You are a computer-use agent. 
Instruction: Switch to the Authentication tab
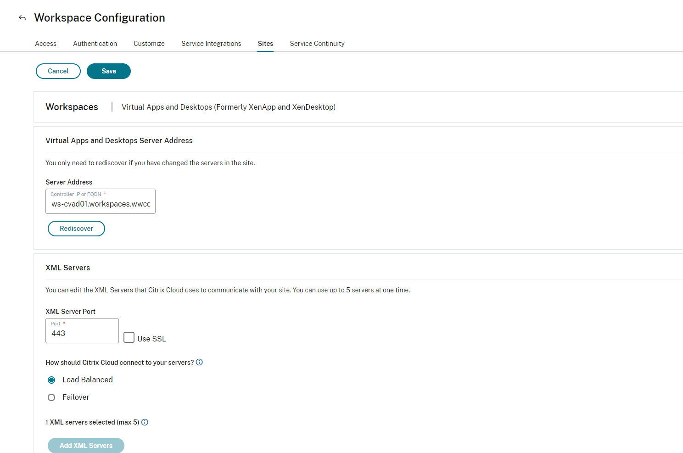(95, 44)
